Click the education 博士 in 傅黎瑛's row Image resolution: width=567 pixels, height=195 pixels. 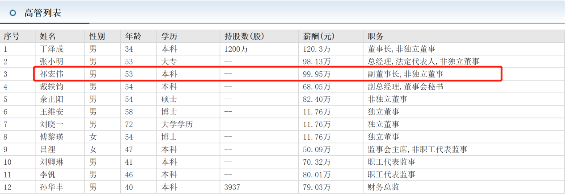click(x=169, y=137)
